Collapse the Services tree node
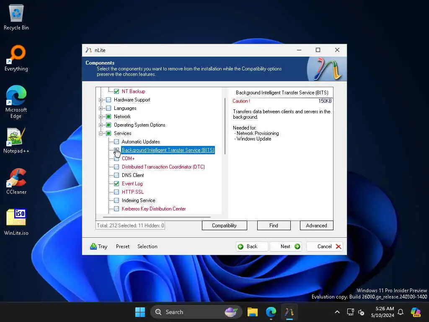Viewport: 429px width, 322px height. 101,134
